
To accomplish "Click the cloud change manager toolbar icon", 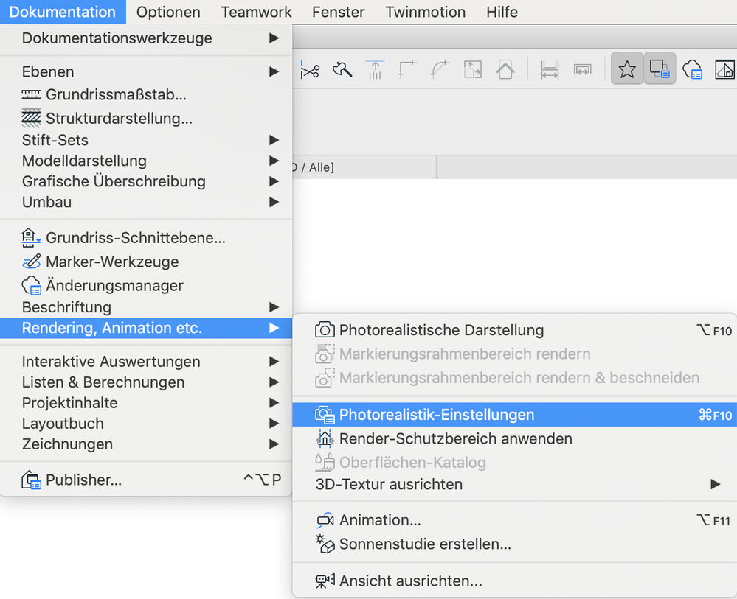I will pos(692,70).
